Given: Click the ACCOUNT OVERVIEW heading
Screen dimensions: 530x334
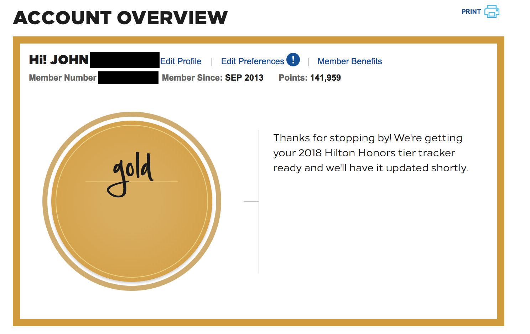Looking at the screenshot, I should coord(120,18).
